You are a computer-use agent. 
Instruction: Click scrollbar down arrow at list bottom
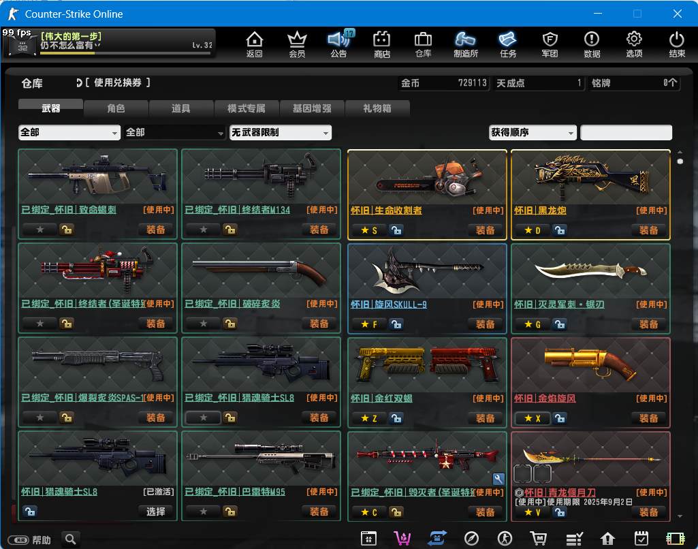click(680, 516)
